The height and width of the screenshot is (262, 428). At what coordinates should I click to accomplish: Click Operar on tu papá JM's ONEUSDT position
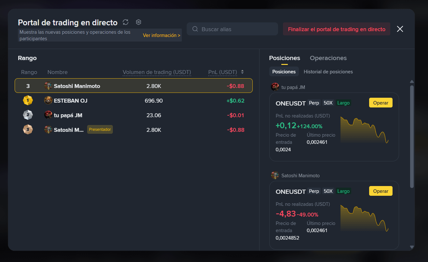point(381,103)
